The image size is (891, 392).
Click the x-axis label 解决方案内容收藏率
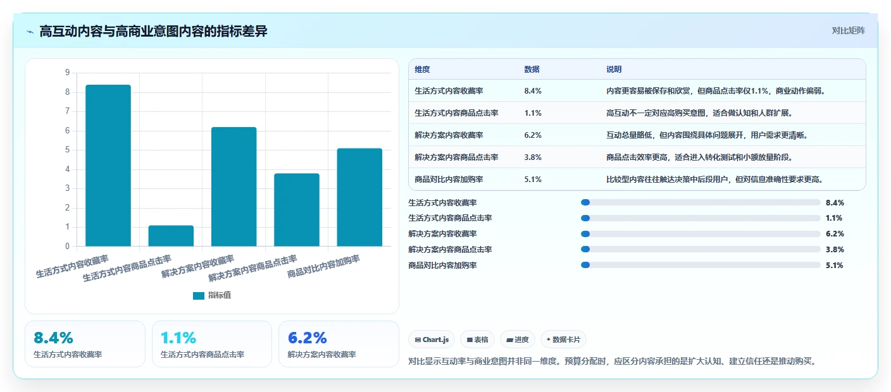198,266
